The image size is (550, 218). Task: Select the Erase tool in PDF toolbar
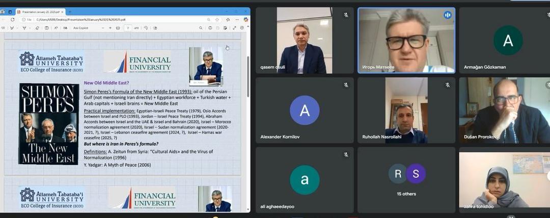[37, 28]
